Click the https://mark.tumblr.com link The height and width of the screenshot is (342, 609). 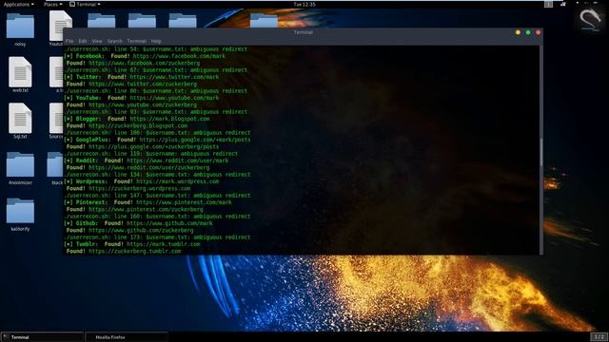[x=163, y=244]
